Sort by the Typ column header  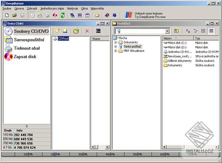click(206, 38)
